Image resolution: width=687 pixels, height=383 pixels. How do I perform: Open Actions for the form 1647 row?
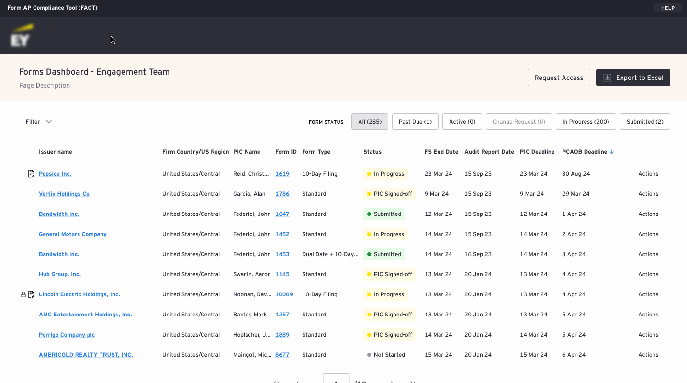[x=648, y=214]
